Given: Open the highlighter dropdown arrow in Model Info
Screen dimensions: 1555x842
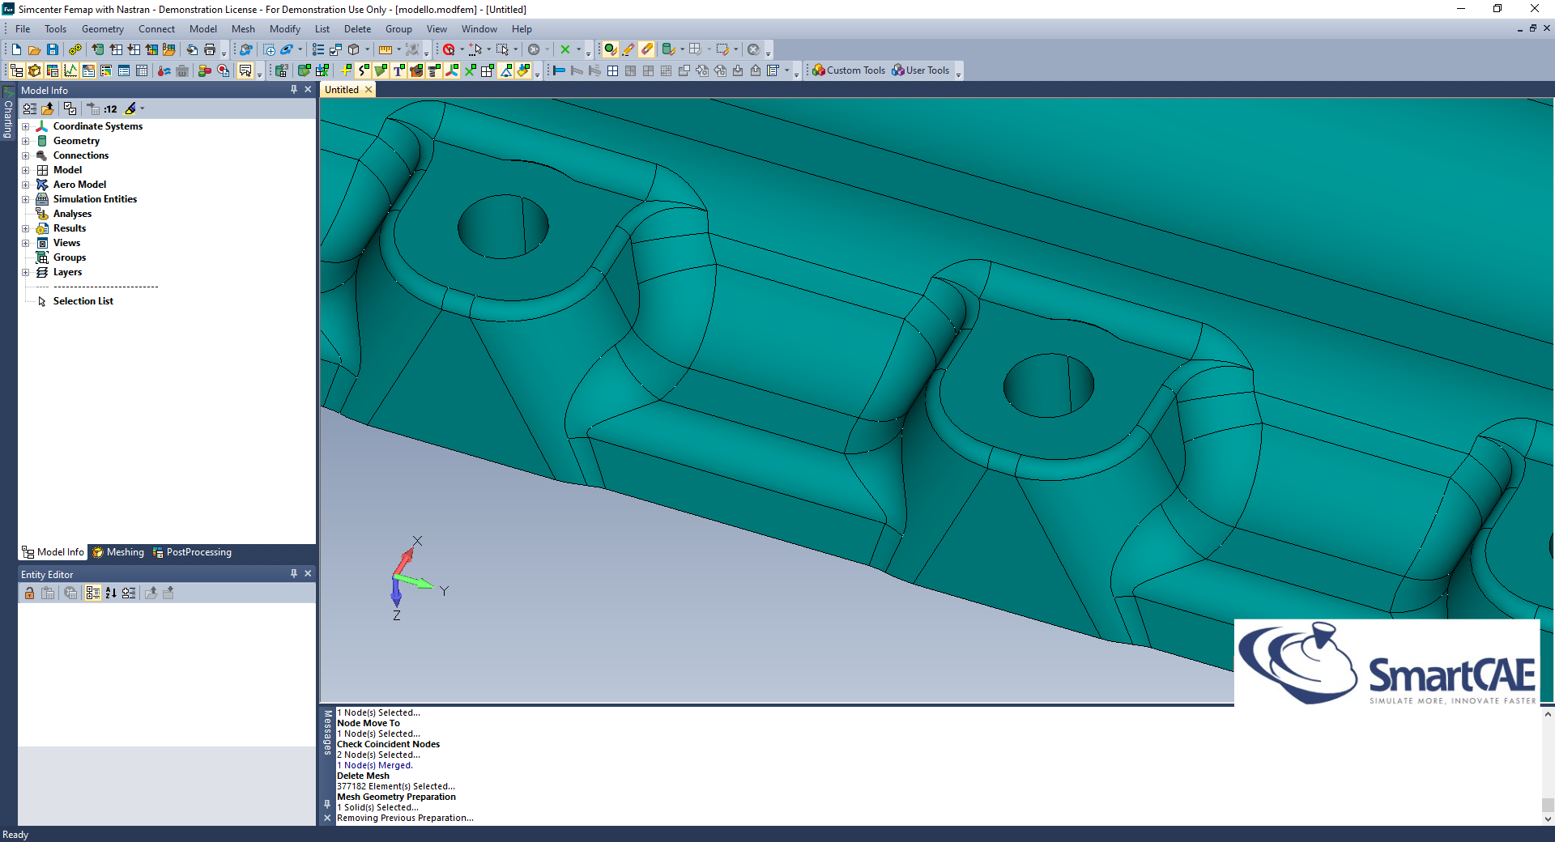Looking at the screenshot, I should (143, 108).
